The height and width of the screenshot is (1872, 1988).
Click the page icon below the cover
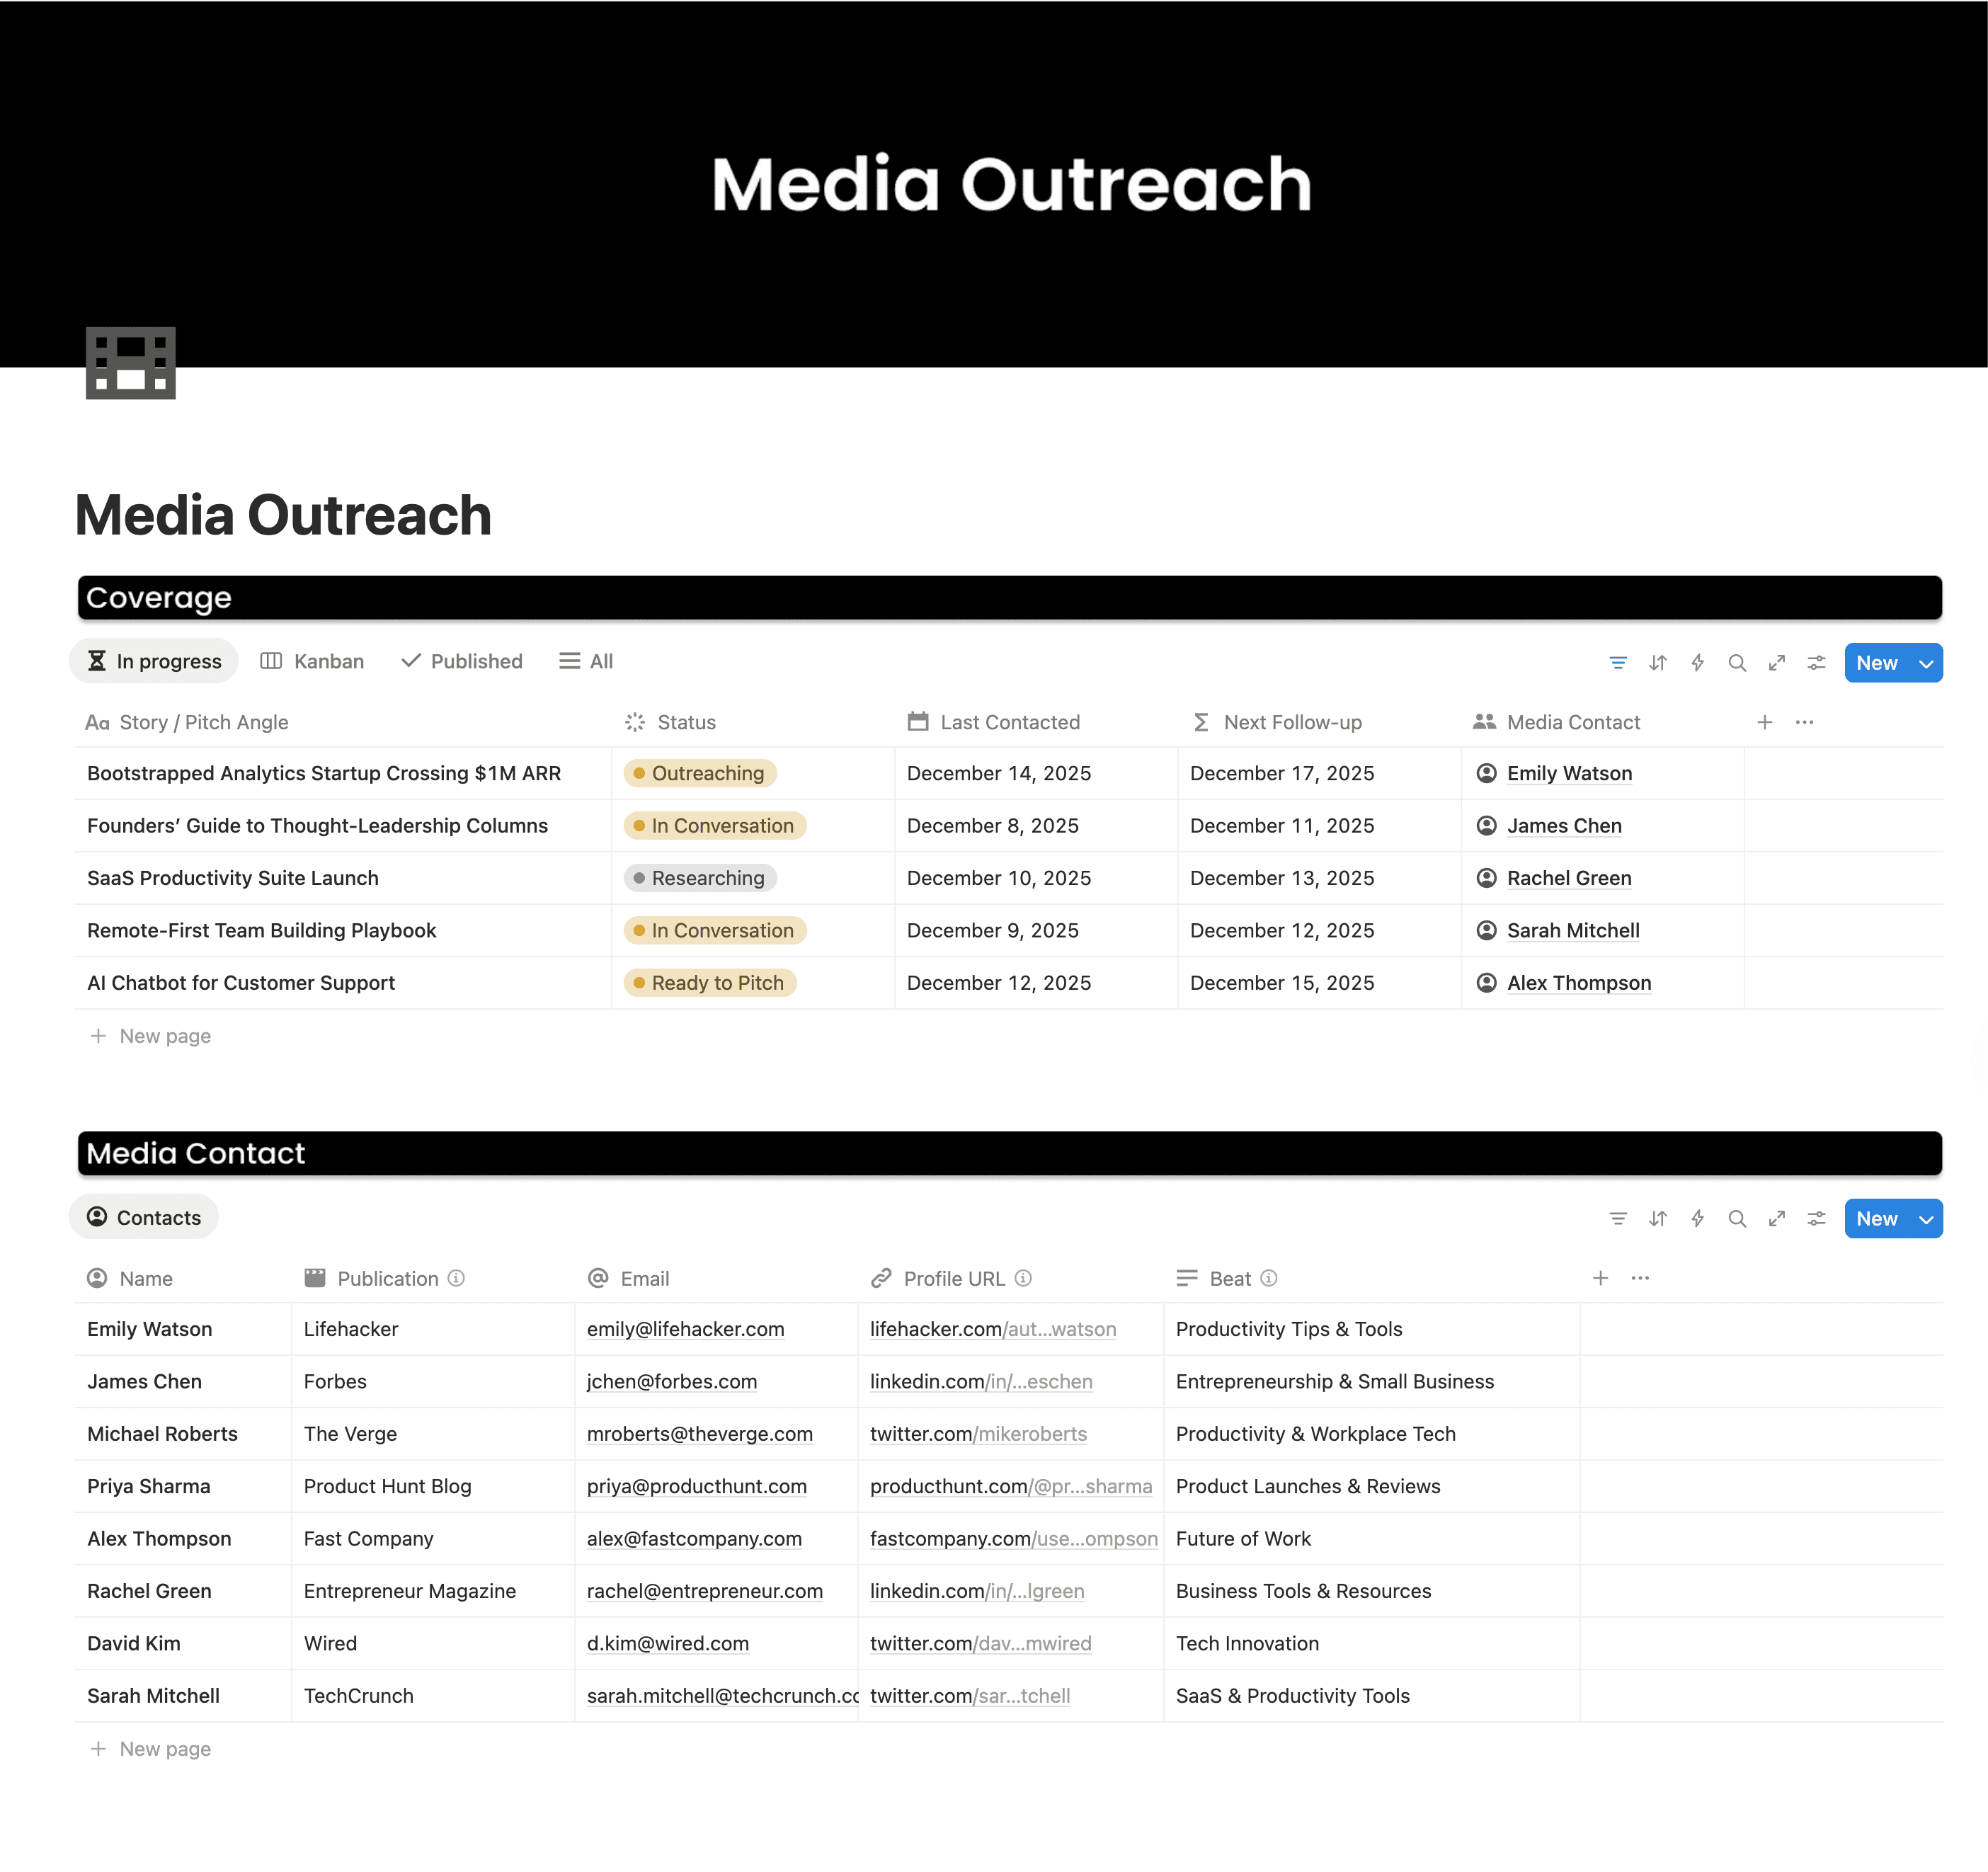(x=131, y=363)
